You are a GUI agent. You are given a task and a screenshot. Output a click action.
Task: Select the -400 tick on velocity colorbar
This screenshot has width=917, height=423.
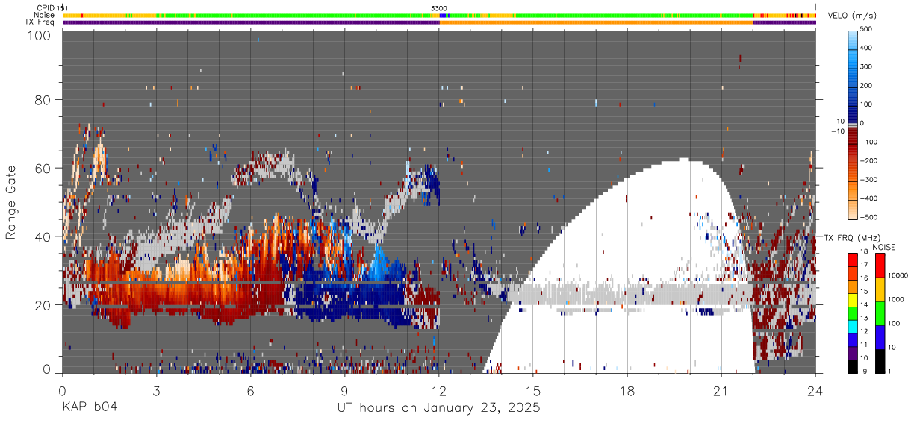click(x=869, y=198)
